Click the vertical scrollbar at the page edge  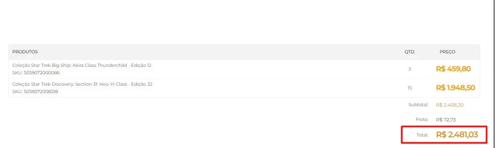coord(493,74)
